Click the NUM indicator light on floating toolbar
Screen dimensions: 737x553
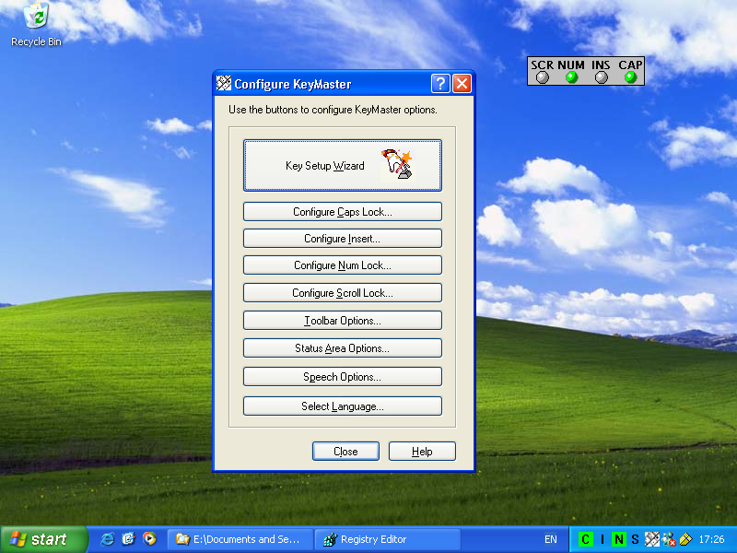[571, 77]
